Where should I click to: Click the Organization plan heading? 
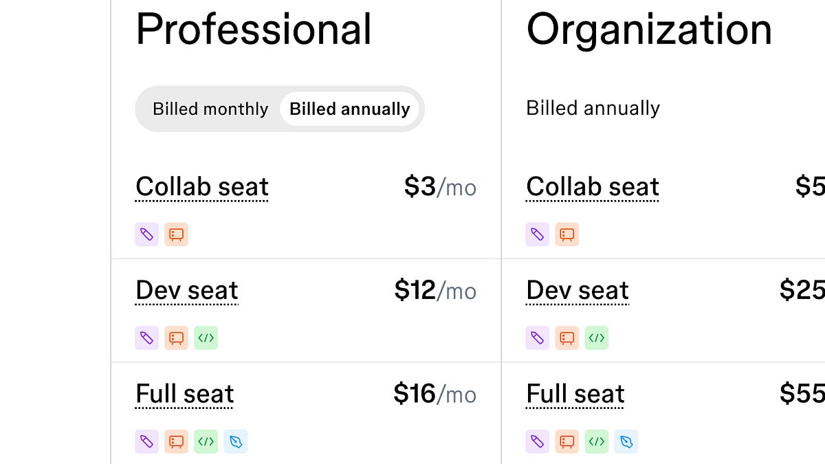[x=648, y=29]
